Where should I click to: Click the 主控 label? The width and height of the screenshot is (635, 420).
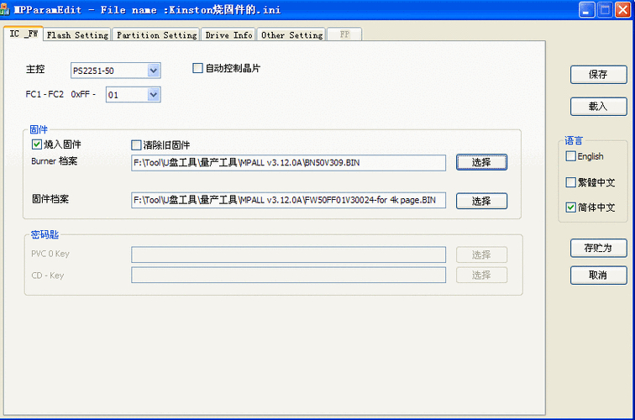pos(35,69)
